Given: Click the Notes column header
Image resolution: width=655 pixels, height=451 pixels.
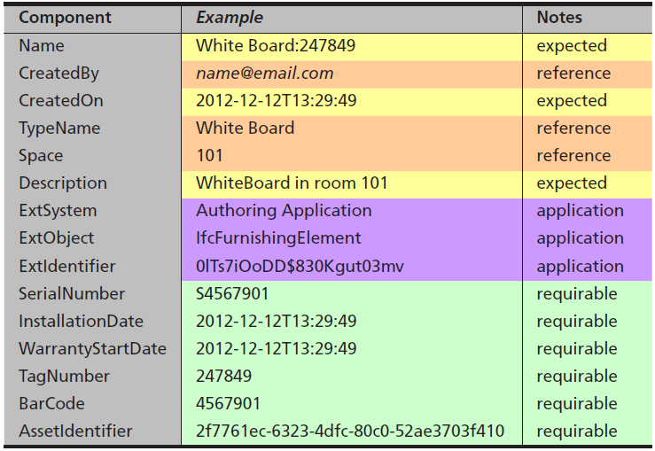Looking at the screenshot, I should [559, 18].
